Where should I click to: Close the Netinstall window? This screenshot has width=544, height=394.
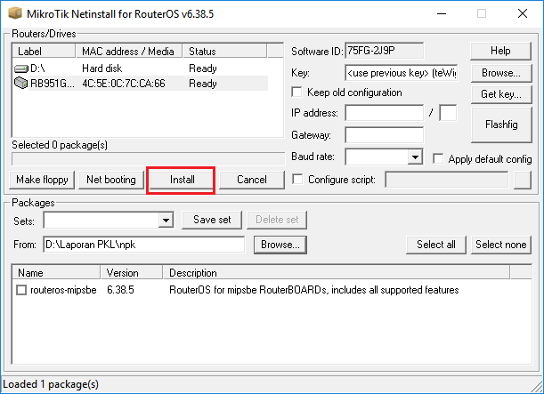523,13
